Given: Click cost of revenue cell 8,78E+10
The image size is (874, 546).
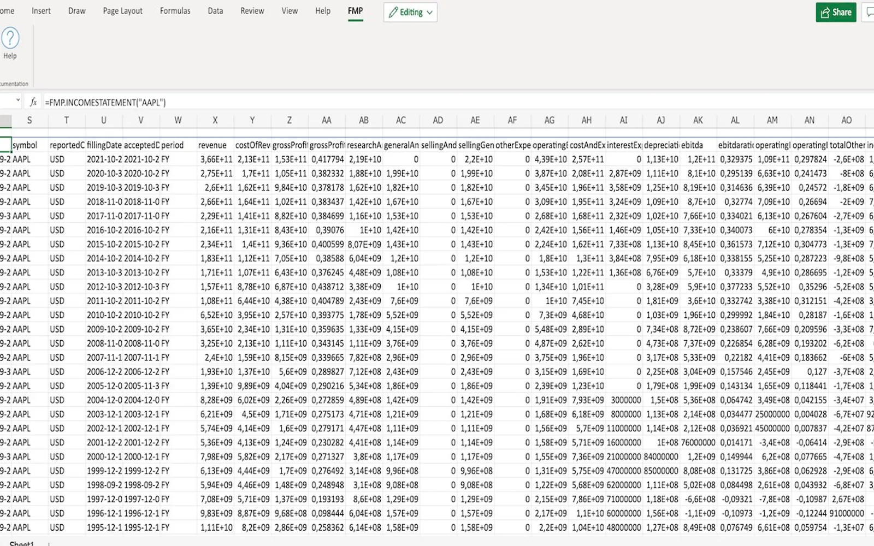Looking at the screenshot, I should (252, 287).
